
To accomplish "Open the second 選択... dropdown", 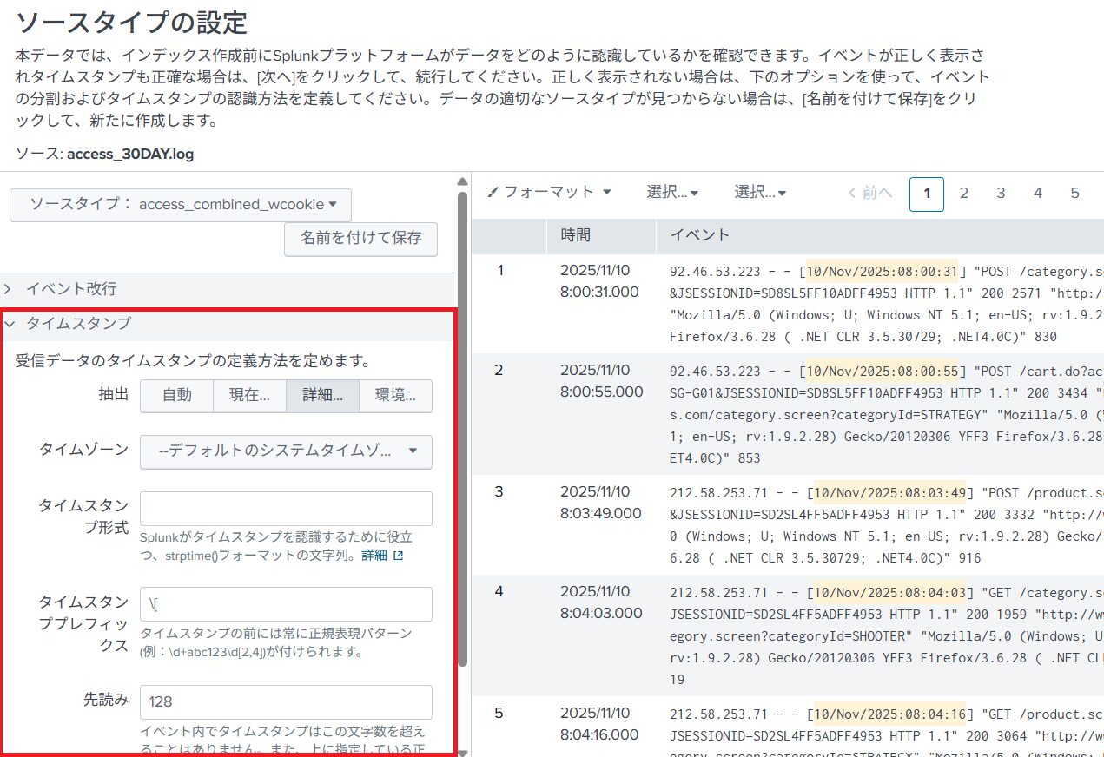I will pos(760,193).
